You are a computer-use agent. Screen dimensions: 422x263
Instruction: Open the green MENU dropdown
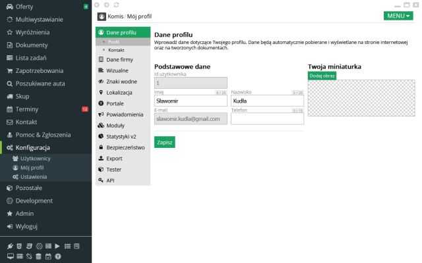pos(398,16)
